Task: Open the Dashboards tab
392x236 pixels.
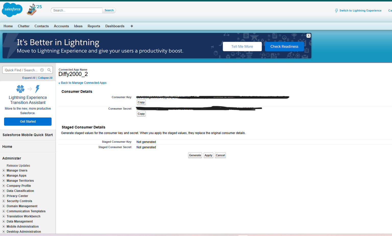Action: (115, 26)
